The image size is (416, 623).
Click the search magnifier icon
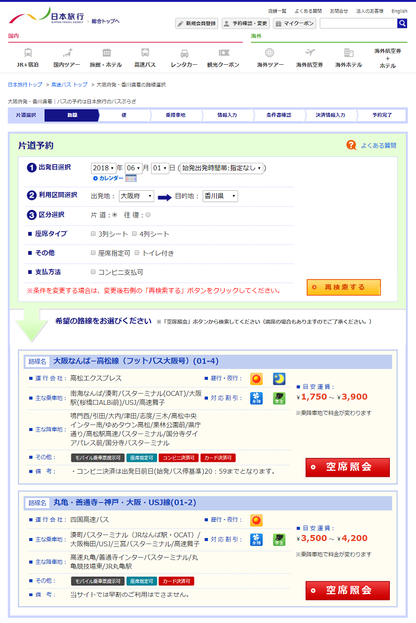[x=402, y=23]
